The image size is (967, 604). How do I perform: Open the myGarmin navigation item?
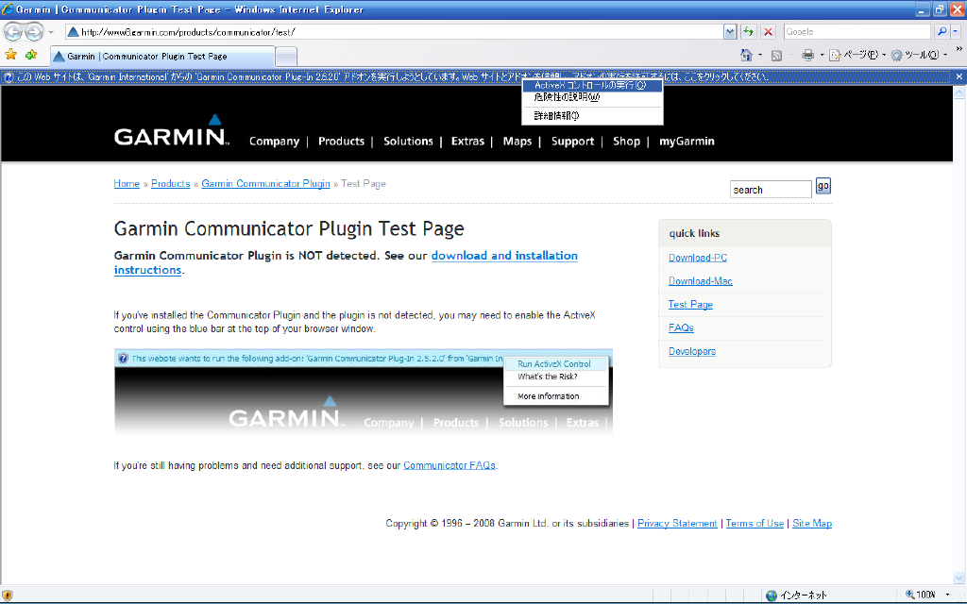click(x=687, y=142)
